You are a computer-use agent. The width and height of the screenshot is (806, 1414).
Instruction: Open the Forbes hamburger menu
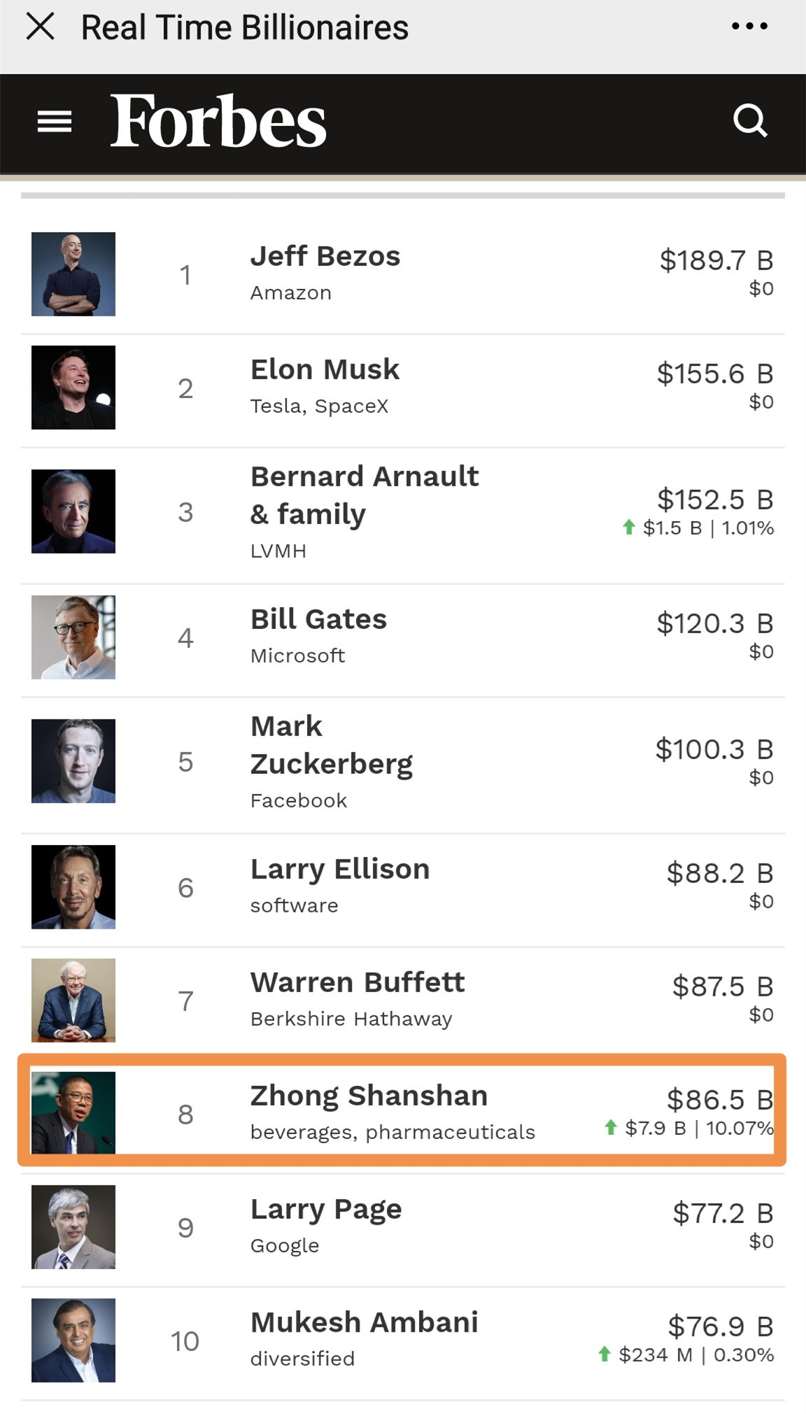[x=55, y=122]
